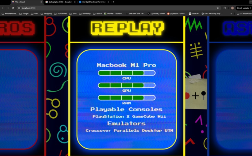Switch to the Vite + React tab

pos(27,2)
